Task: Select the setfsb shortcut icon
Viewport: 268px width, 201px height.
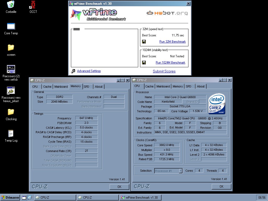Action: point(11,69)
